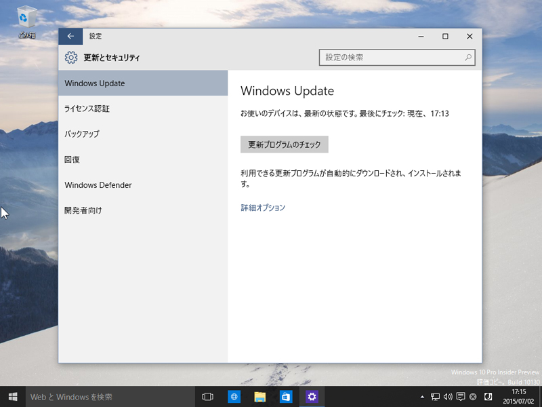Select Windows Update in the sidebar
This screenshot has height=407, width=542.
tap(143, 83)
